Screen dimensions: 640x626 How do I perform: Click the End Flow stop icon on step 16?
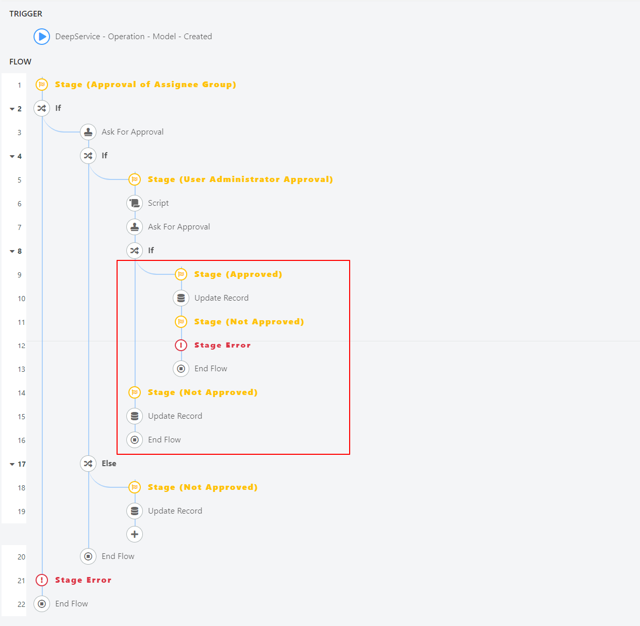coord(135,440)
